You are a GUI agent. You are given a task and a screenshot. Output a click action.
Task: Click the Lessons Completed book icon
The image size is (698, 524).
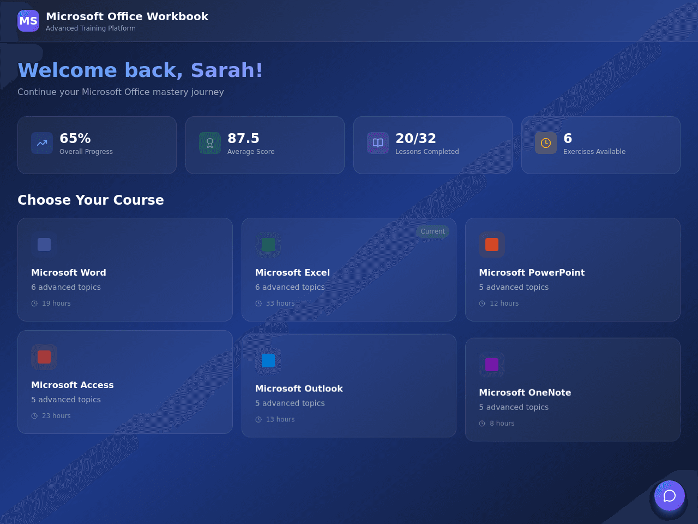378,143
